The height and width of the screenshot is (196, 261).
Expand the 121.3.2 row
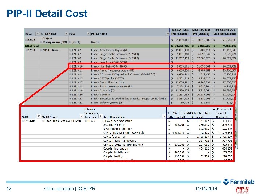(70, 50)
